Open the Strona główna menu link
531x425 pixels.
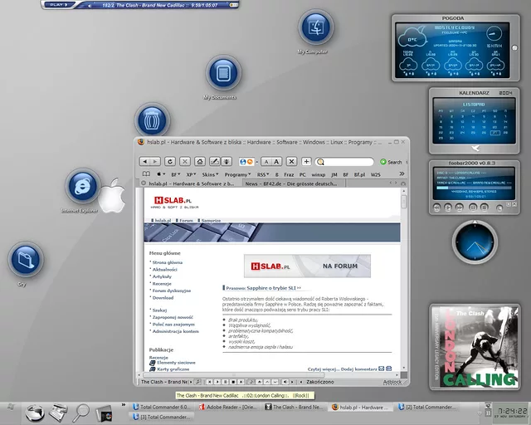pyautogui.click(x=168, y=262)
